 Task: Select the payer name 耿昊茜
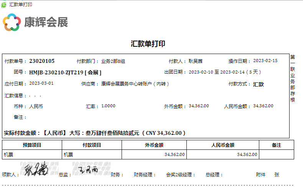click(195, 61)
